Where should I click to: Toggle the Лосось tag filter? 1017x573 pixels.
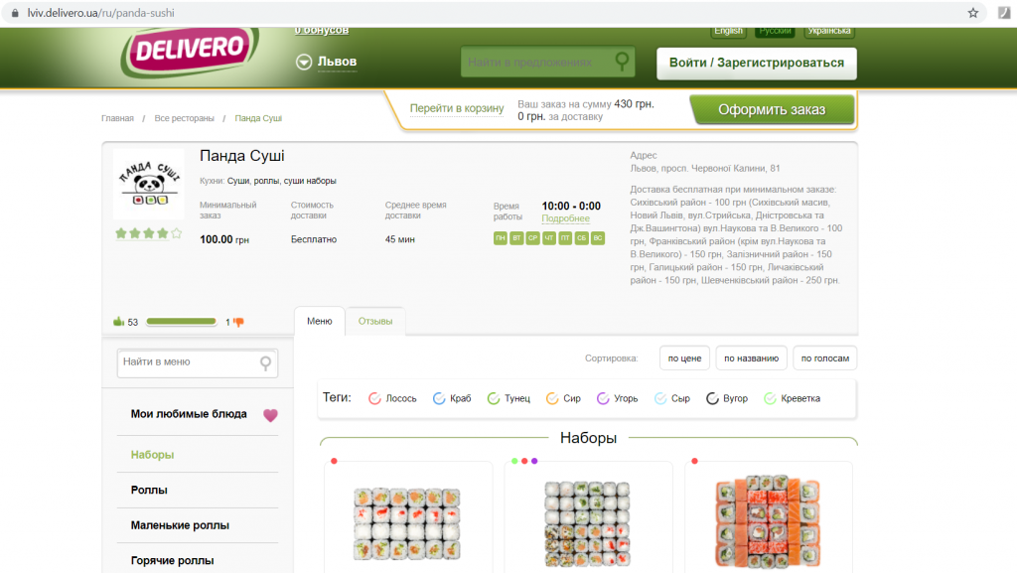click(x=392, y=398)
